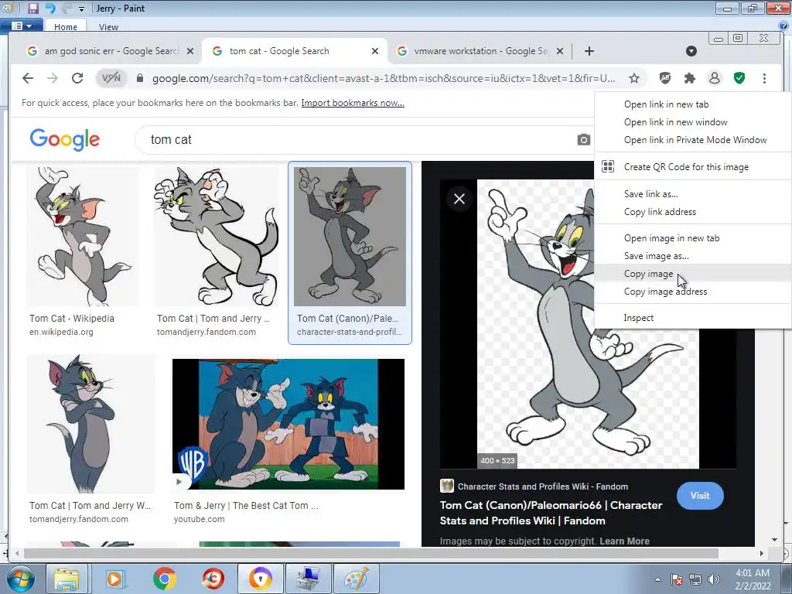Open the 'Tom Cat (Canon)/Pale...' thumbnail
Viewport: 792px width, 594px height.
[x=350, y=237]
